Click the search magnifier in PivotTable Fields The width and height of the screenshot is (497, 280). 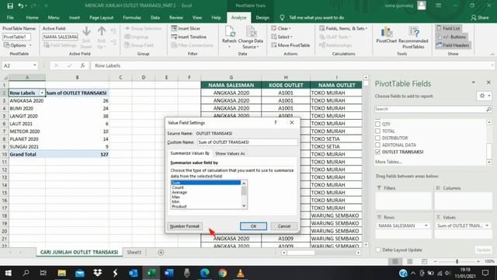tap(488, 109)
